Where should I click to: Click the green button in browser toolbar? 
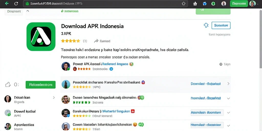click(239, 4)
